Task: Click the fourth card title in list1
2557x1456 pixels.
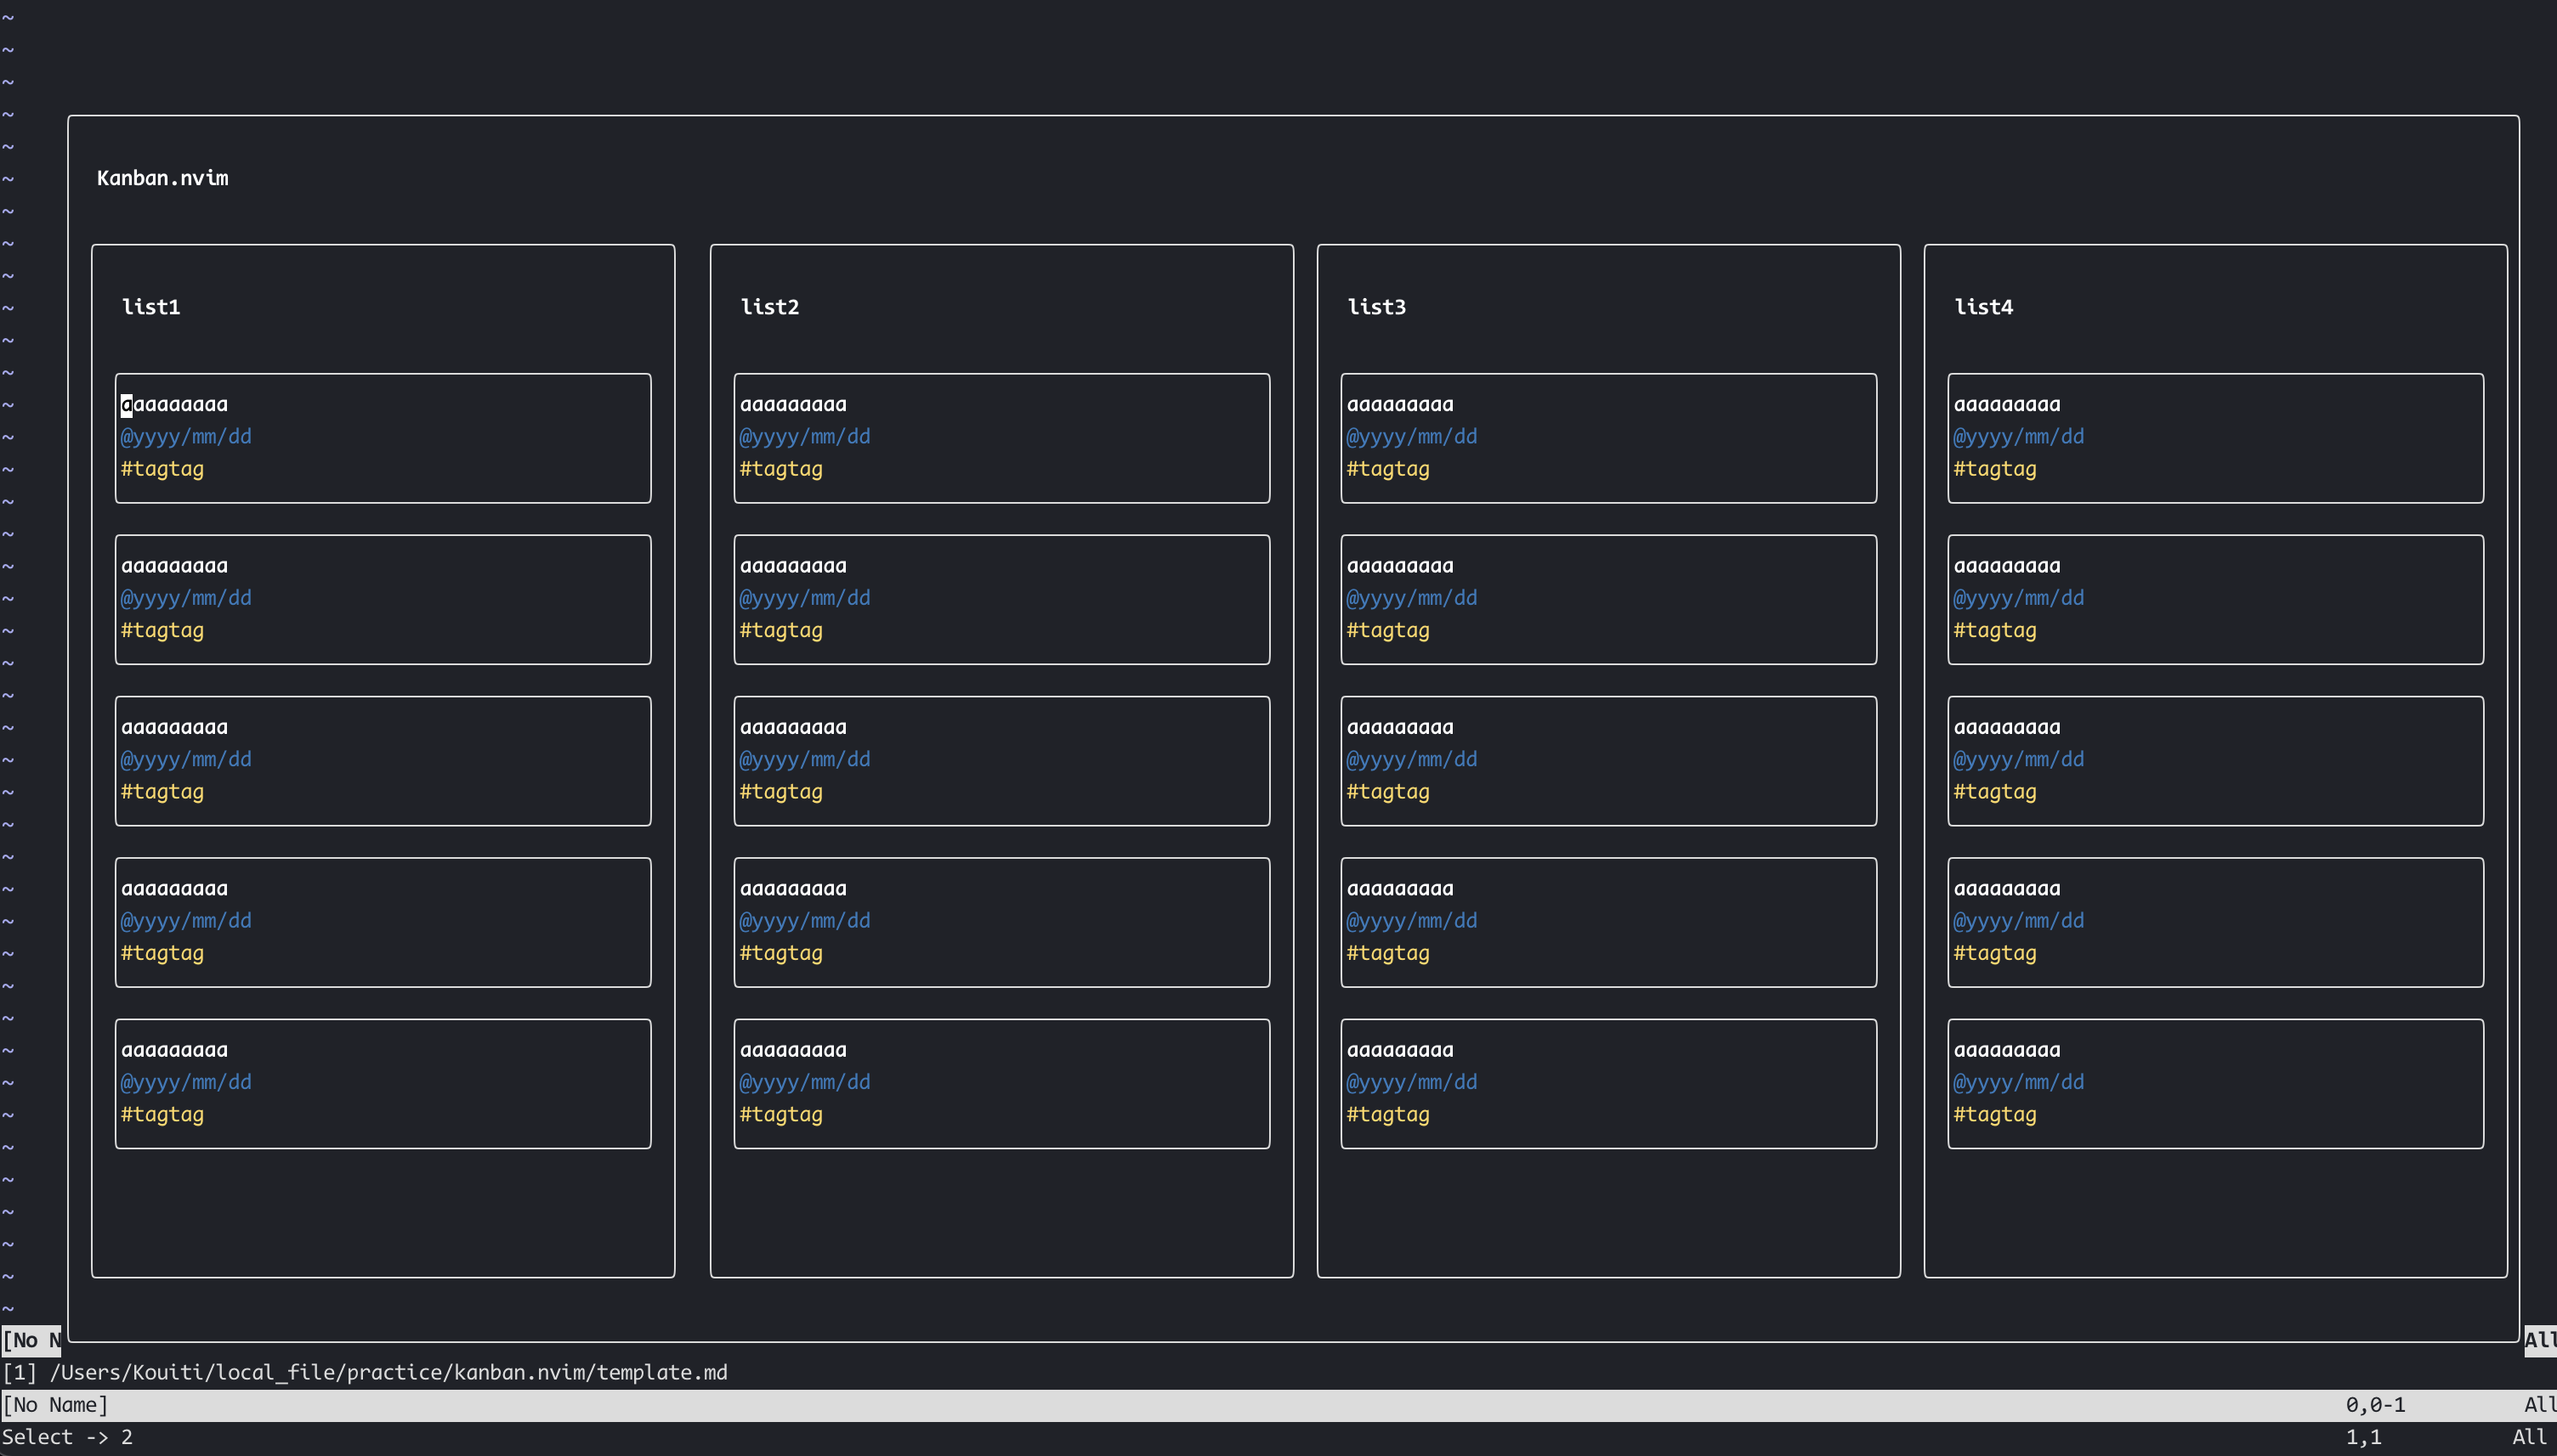Action: point(174,889)
